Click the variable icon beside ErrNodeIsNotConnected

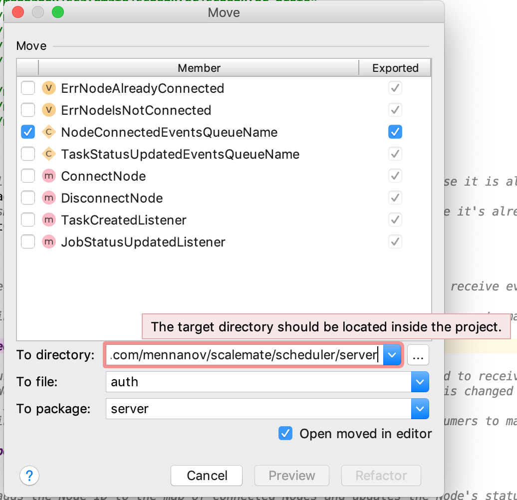(x=49, y=110)
